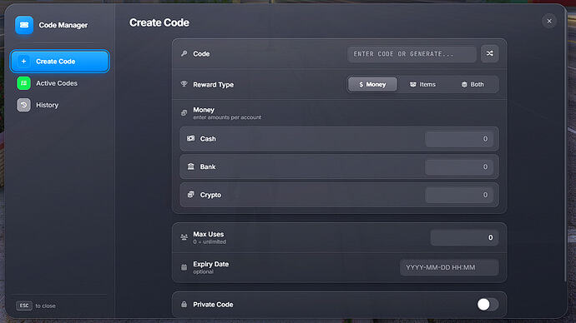Open the Active Codes sidebar item
The width and height of the screenshot is (576, 323).
[x=59, y=83]
